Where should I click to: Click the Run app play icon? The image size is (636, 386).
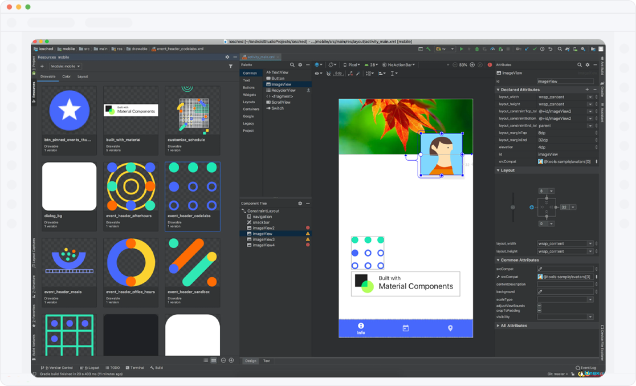461,49
